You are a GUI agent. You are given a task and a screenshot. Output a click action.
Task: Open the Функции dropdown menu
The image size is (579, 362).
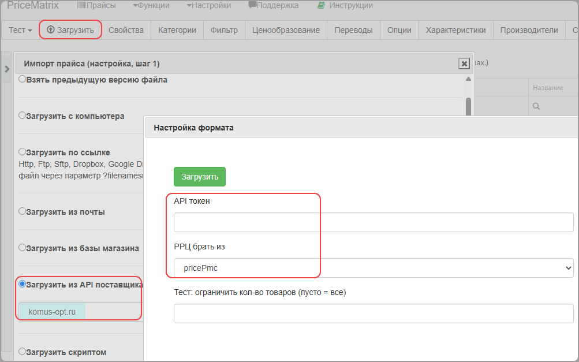tap(151, 6)
